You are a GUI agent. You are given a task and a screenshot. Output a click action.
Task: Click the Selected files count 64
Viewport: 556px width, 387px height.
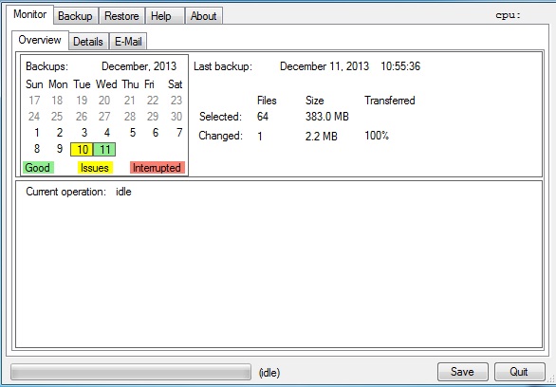263,117
